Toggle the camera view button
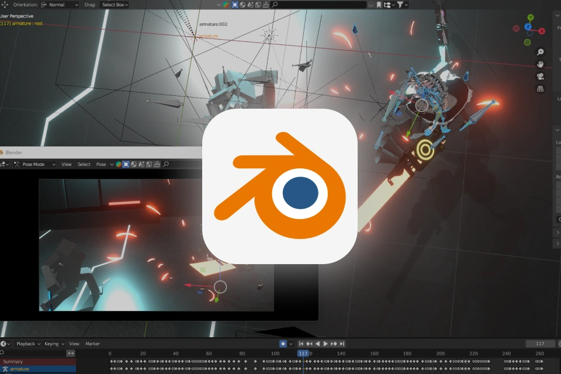 [x=540, y=77]
